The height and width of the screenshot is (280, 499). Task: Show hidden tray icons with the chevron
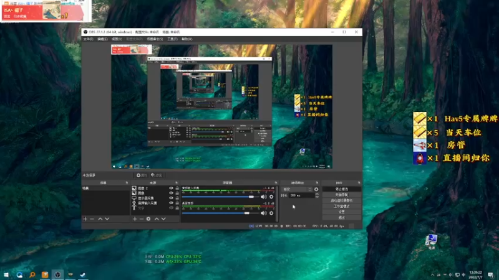pos(432,275)
